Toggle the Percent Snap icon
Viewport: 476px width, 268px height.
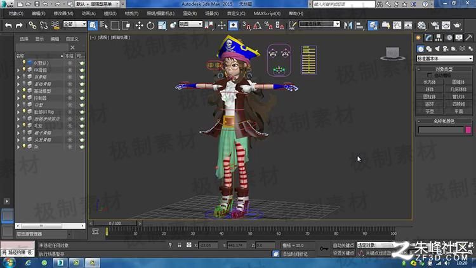(x=268, y=25)
